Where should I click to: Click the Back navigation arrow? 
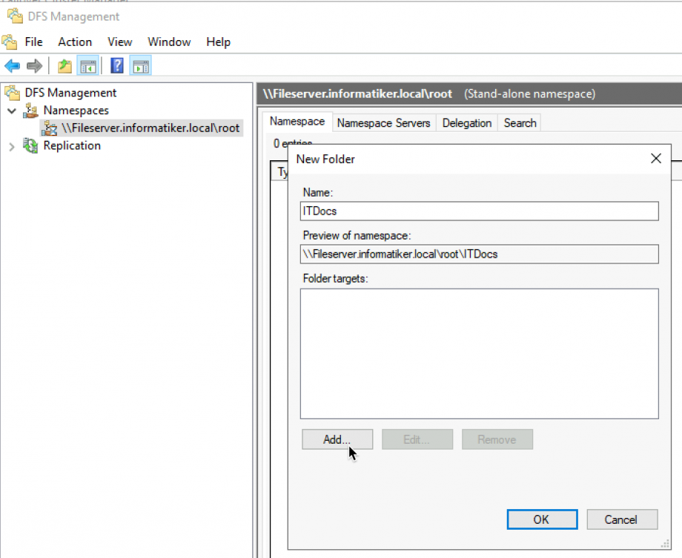(x=12, y=65)
